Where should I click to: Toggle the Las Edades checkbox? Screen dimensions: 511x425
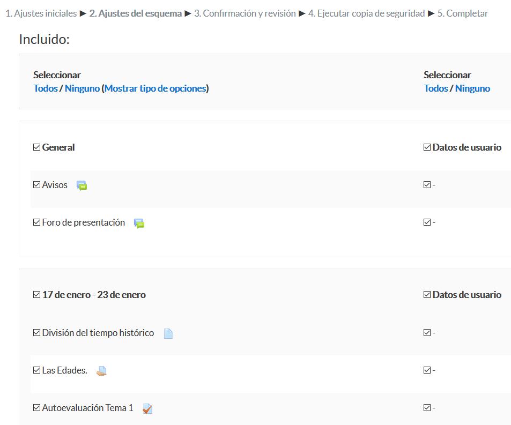tap(36, 370)
